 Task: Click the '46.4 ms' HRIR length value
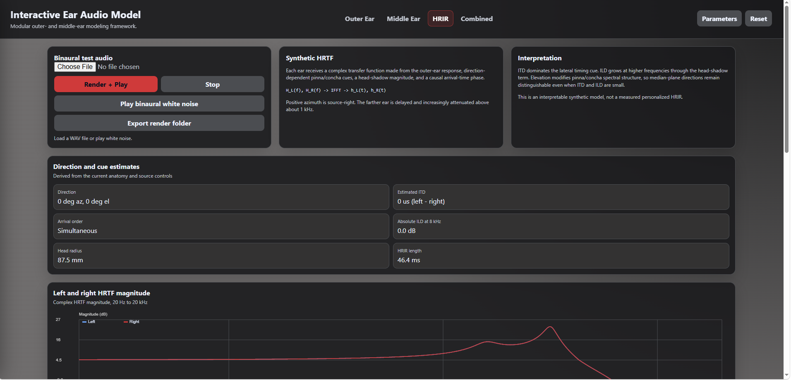(408, 260)
